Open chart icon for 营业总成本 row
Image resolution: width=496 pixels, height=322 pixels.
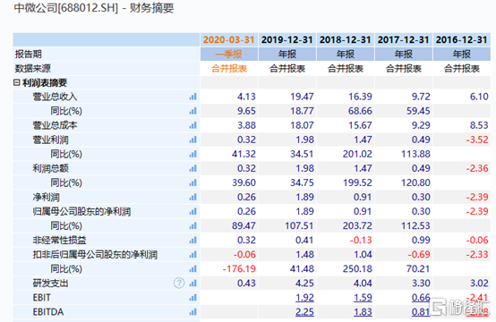[x=193, y=125]
